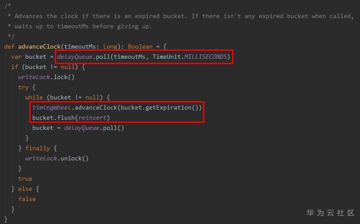Screen dimensions: 360x224
Task: Click the try keyword
Action: [x=23, y=87]
